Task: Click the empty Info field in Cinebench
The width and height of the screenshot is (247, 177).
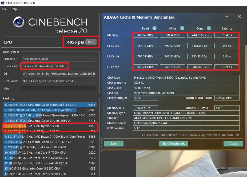Action: 59,88
